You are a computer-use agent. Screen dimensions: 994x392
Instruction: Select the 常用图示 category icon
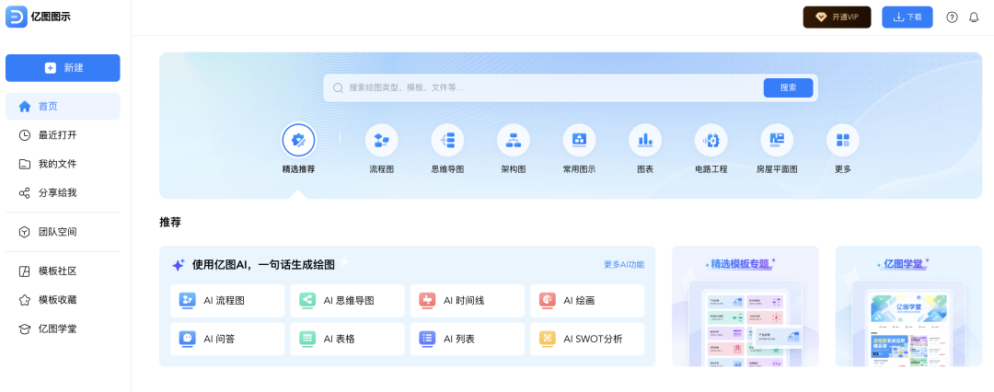pyautogui.click(x=580, y=140)
